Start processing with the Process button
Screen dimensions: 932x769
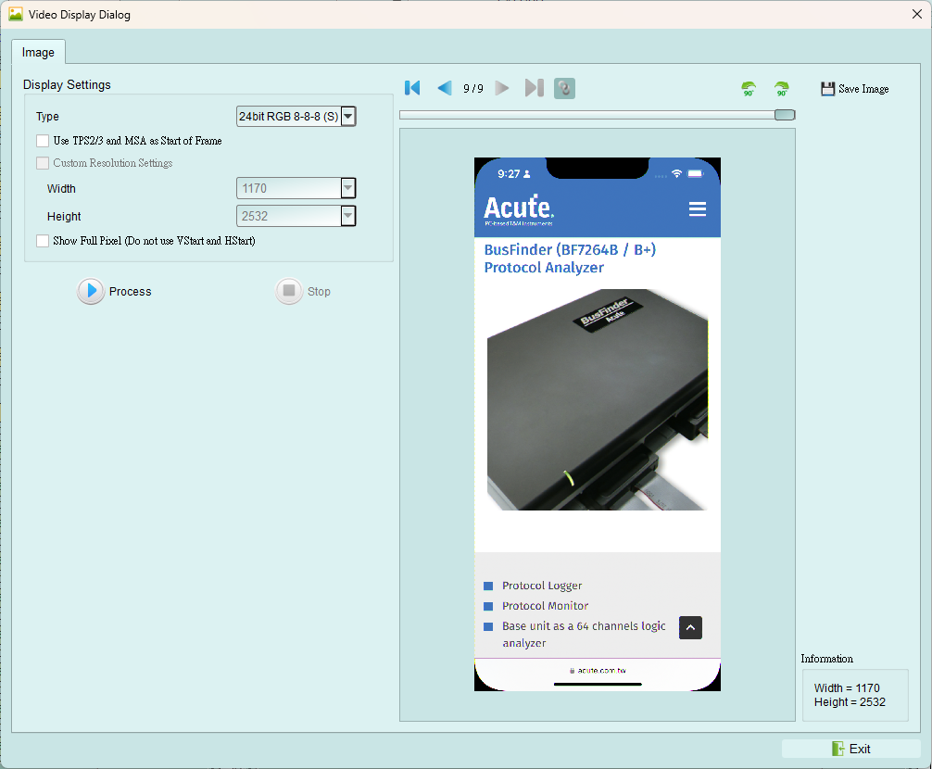[115, 291]
